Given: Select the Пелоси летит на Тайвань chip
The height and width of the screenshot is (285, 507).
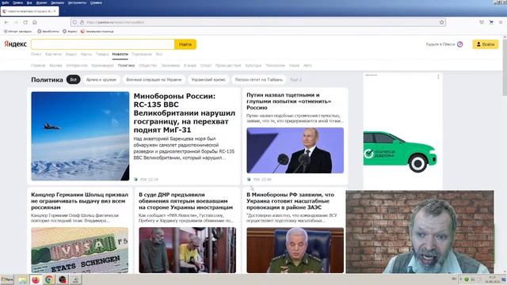Looking at the screenshot, I should tap(259, 79).
